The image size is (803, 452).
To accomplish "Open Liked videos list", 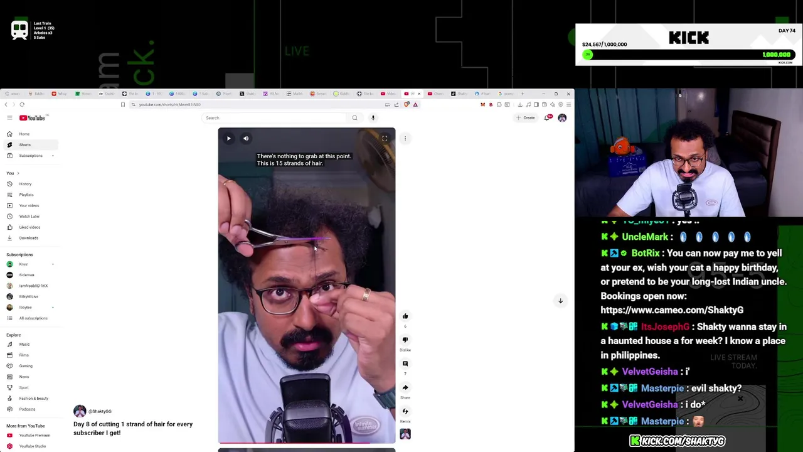I will tap(29, 227).
